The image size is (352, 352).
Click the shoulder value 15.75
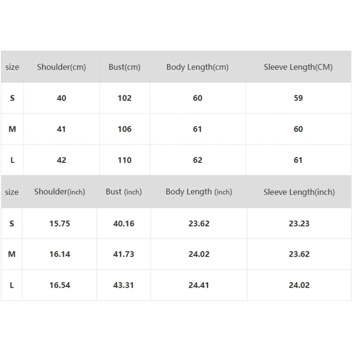point(59,224)
